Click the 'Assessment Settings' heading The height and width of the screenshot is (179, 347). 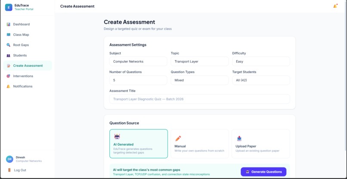pyautogui.click(x=128, y=45)
